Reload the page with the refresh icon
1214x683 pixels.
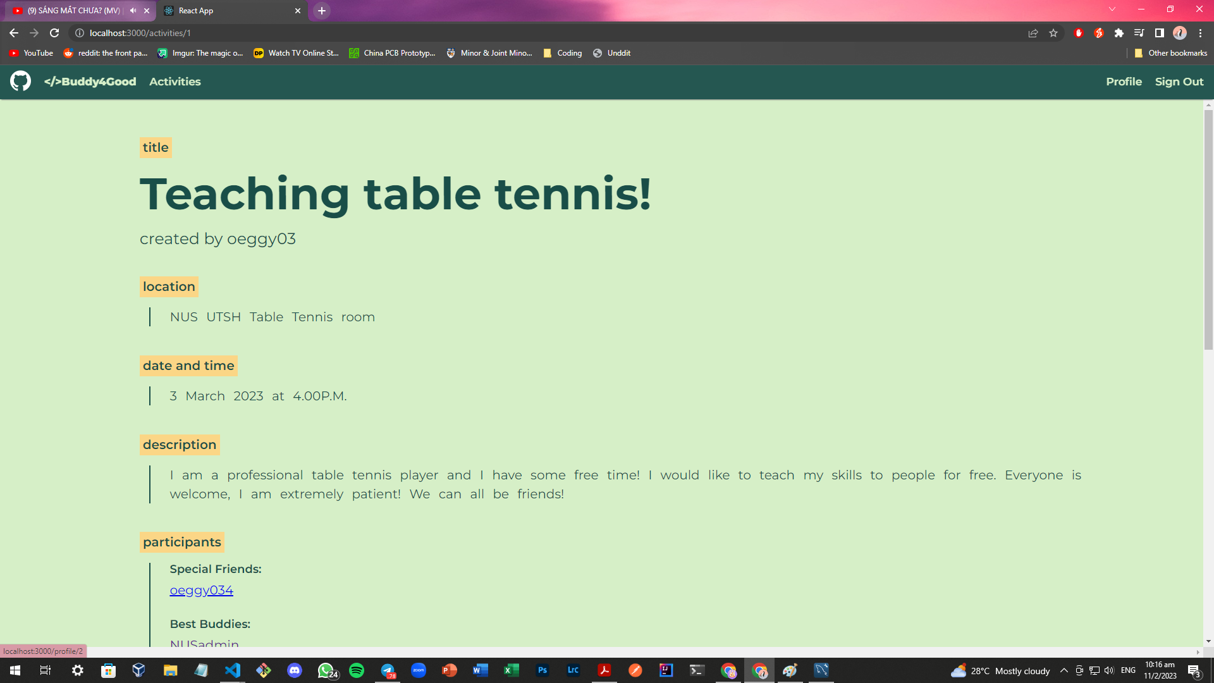(x=54, y=33)
